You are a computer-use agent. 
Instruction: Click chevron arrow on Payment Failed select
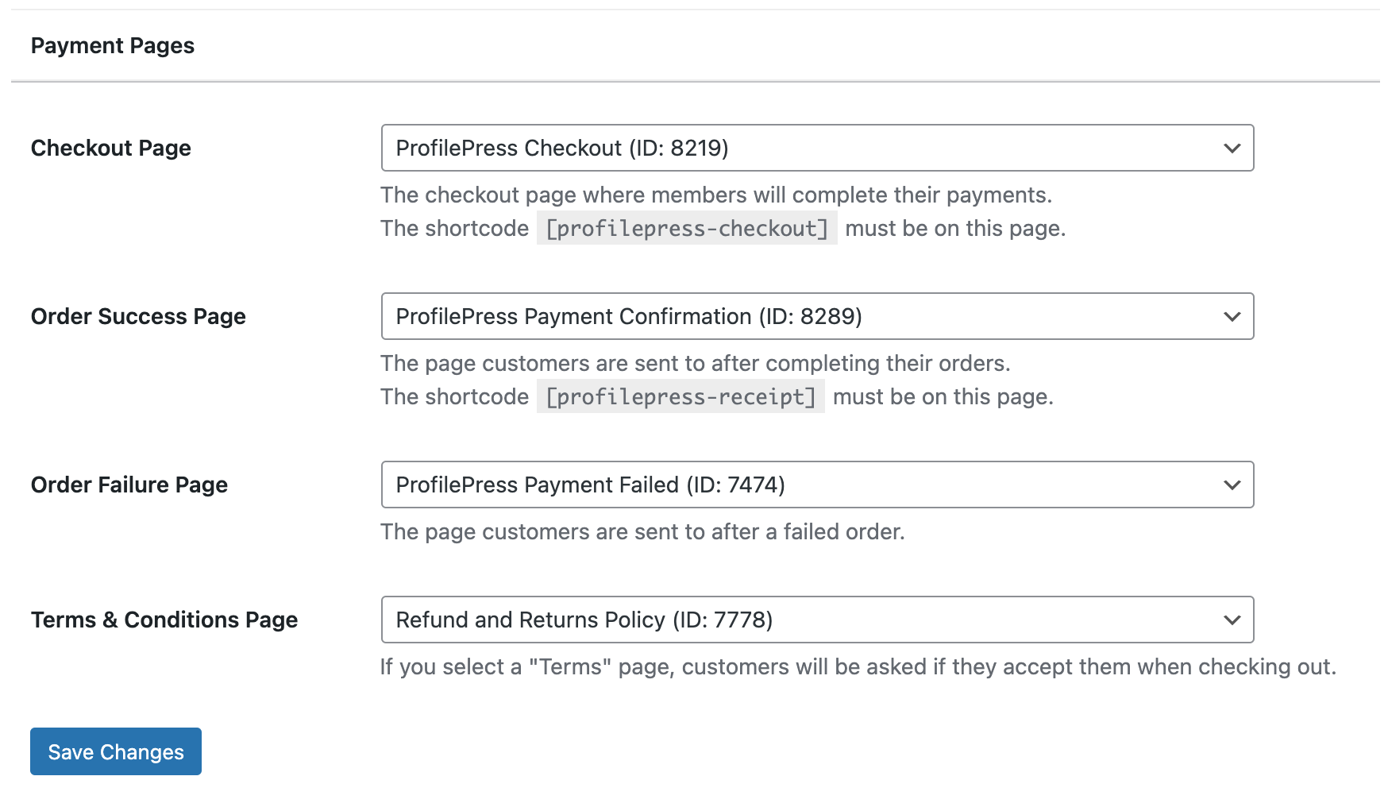[x=1232, y=485]
